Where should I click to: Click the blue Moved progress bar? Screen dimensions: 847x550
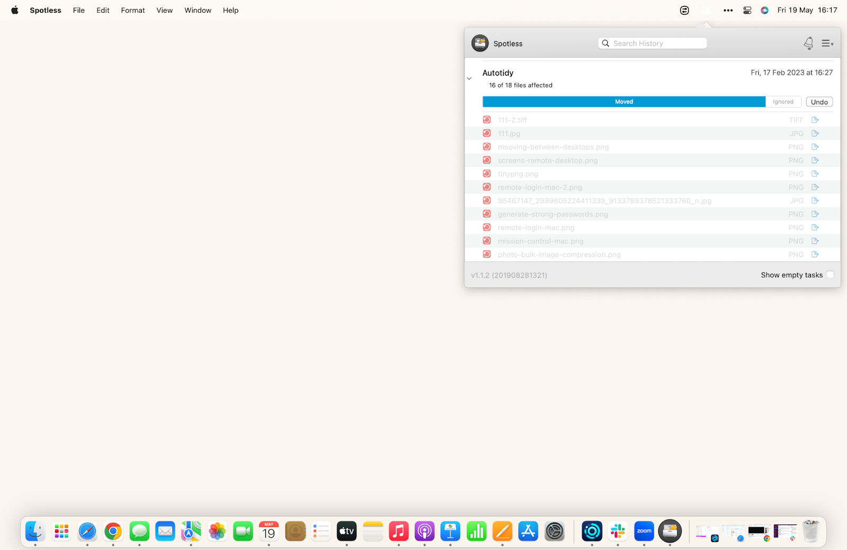click(624, 102)
